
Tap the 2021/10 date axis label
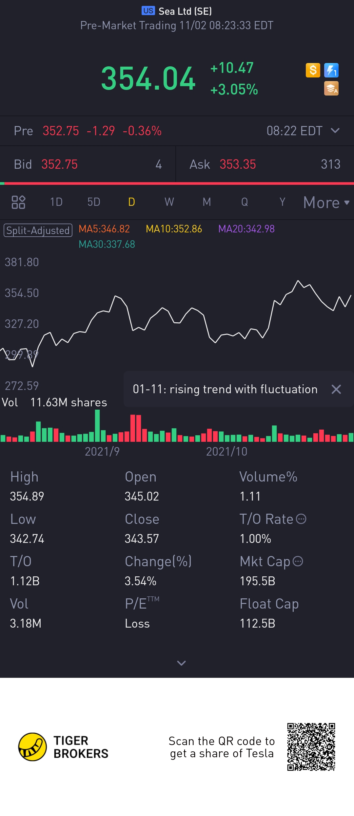[226, 451]
